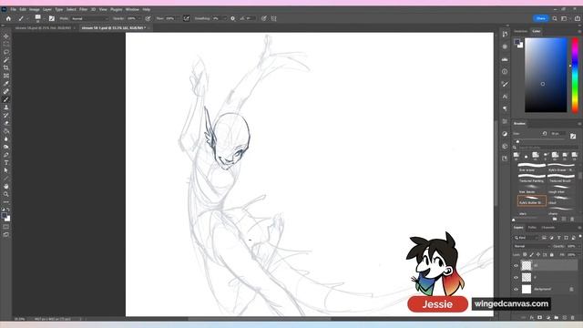Image resolution: width=583 pixels, height=328 pixels.
Task: Select the Hand tool
Action: (x=6, y=186)
